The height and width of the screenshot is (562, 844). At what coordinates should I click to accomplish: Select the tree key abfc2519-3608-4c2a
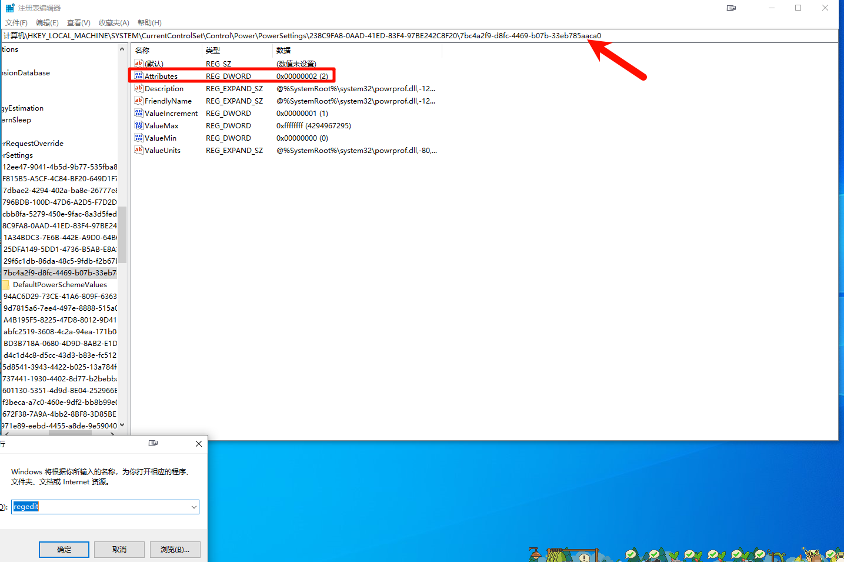tap(60, 332)
